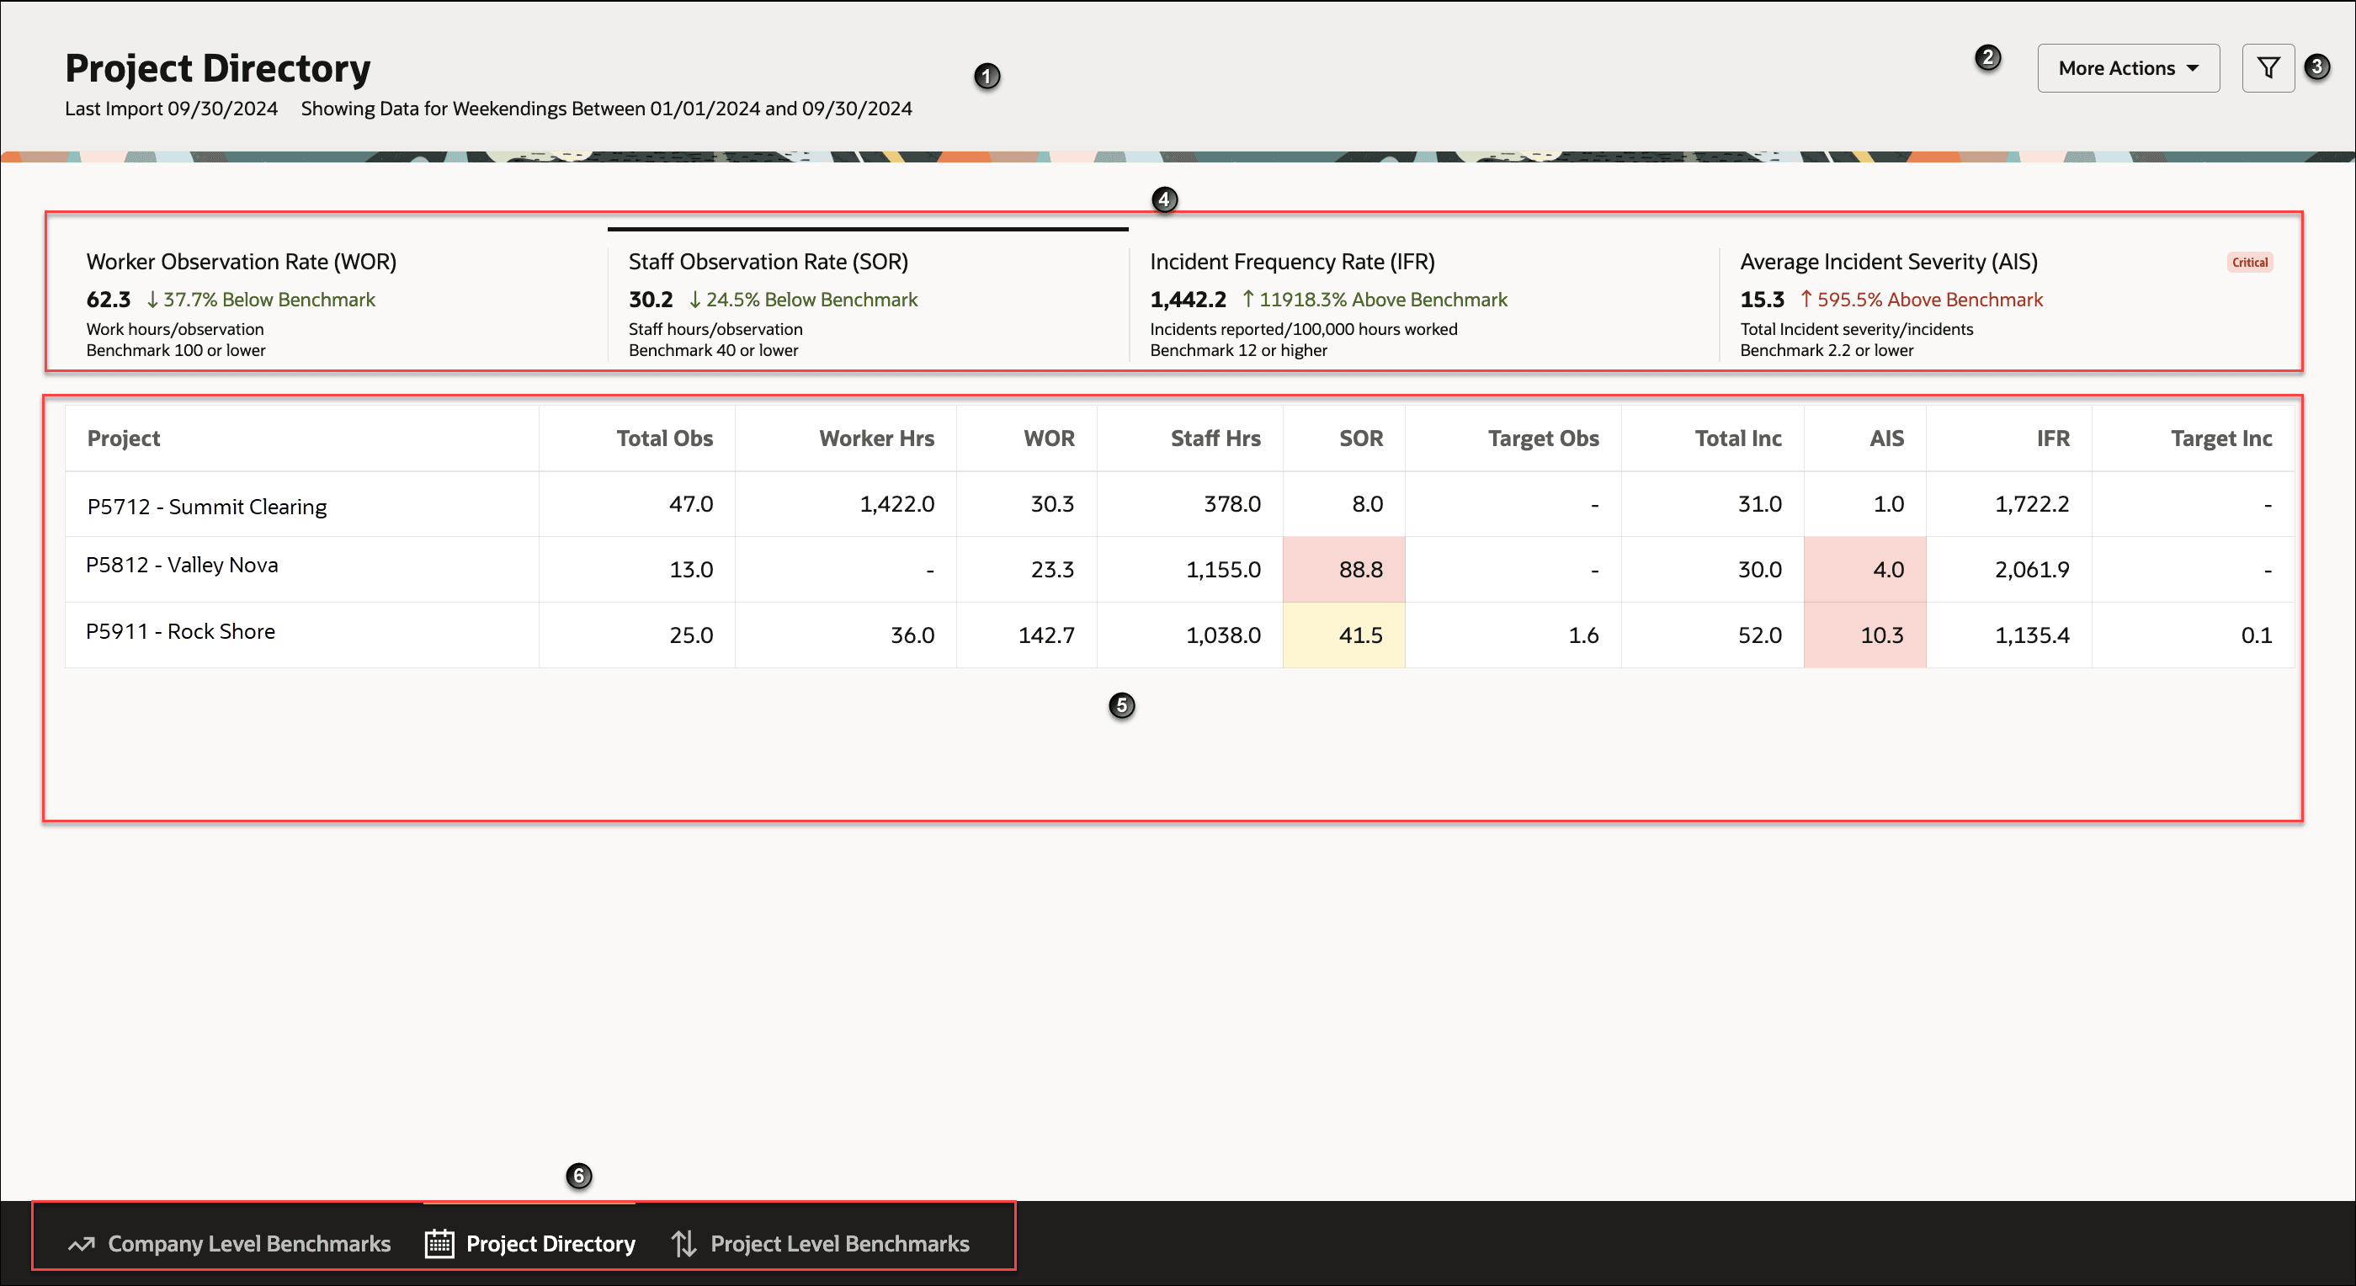
Task: Click the Company Level Benchmarks trend icon
Action: click(x=82, y=1243)
